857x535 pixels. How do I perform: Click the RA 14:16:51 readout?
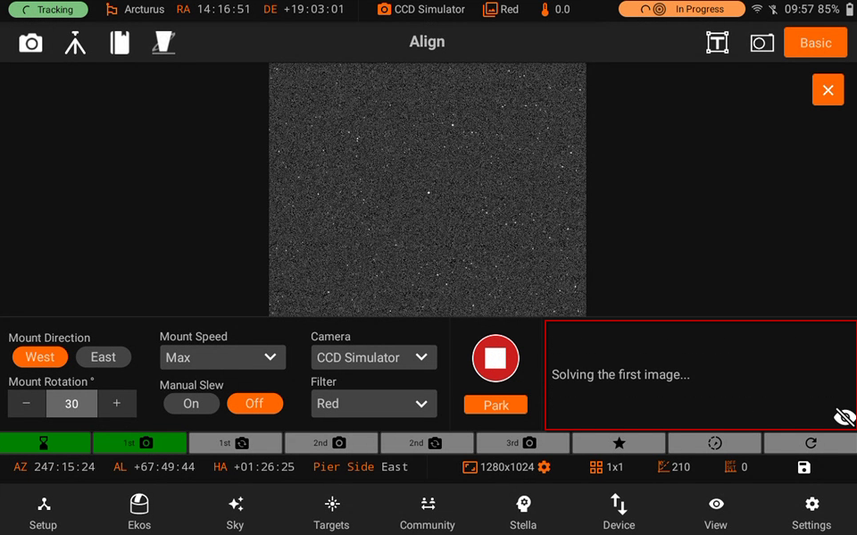213,9
